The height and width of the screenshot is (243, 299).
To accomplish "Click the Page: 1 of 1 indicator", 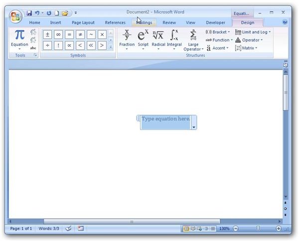I will (x=21, y=229).
